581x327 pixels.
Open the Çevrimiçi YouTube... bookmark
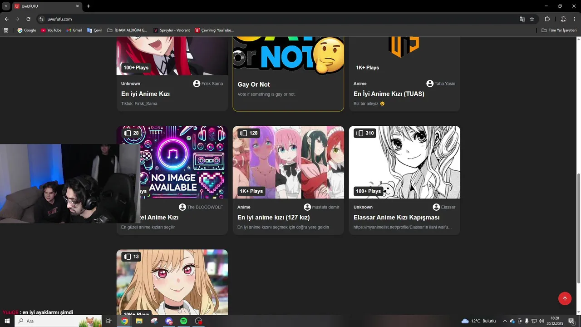(x=214, y=30)
